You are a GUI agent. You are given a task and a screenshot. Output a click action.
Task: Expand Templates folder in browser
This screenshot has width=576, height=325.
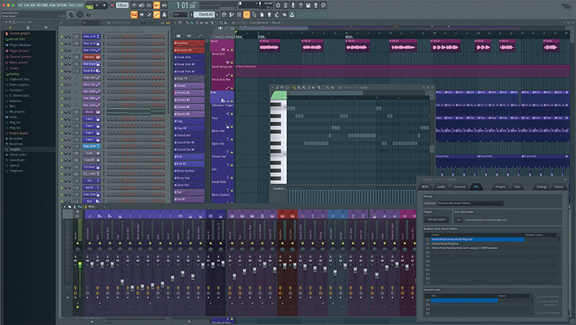(14, 171)
